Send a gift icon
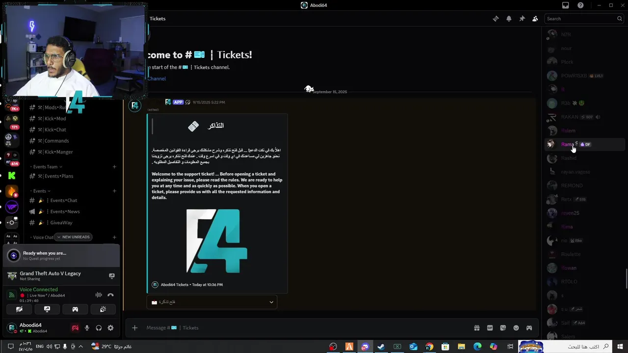The width and height of the screenshot is (628, 353). click(x=476, y=328)
